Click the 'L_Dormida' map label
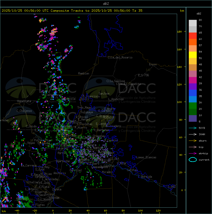 [x=145, y=177]
